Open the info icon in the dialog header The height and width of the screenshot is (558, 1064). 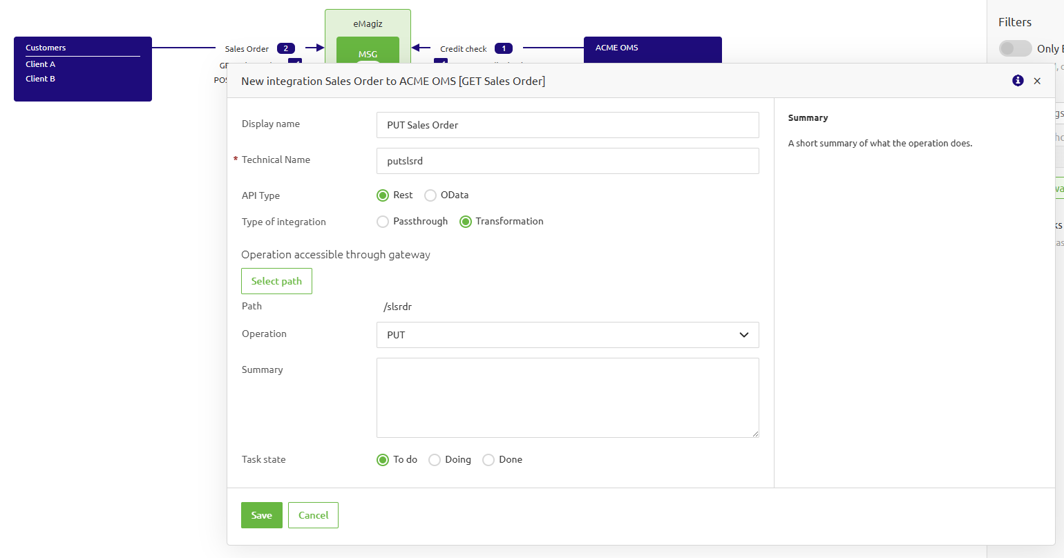[1018, 81]
